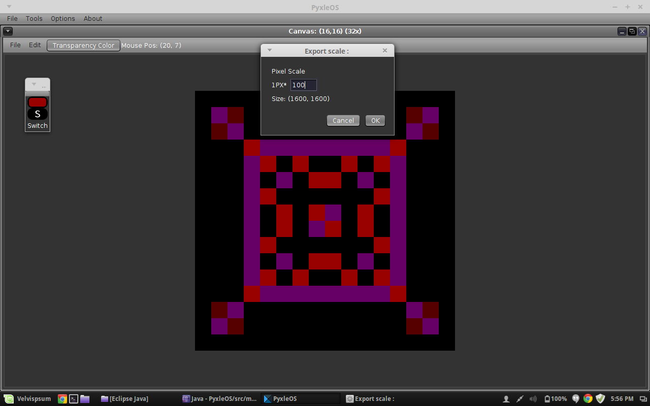The image size is (650, 406).
Task: Toggle the Transparency Color button
Action: click(x=83, y=45)
